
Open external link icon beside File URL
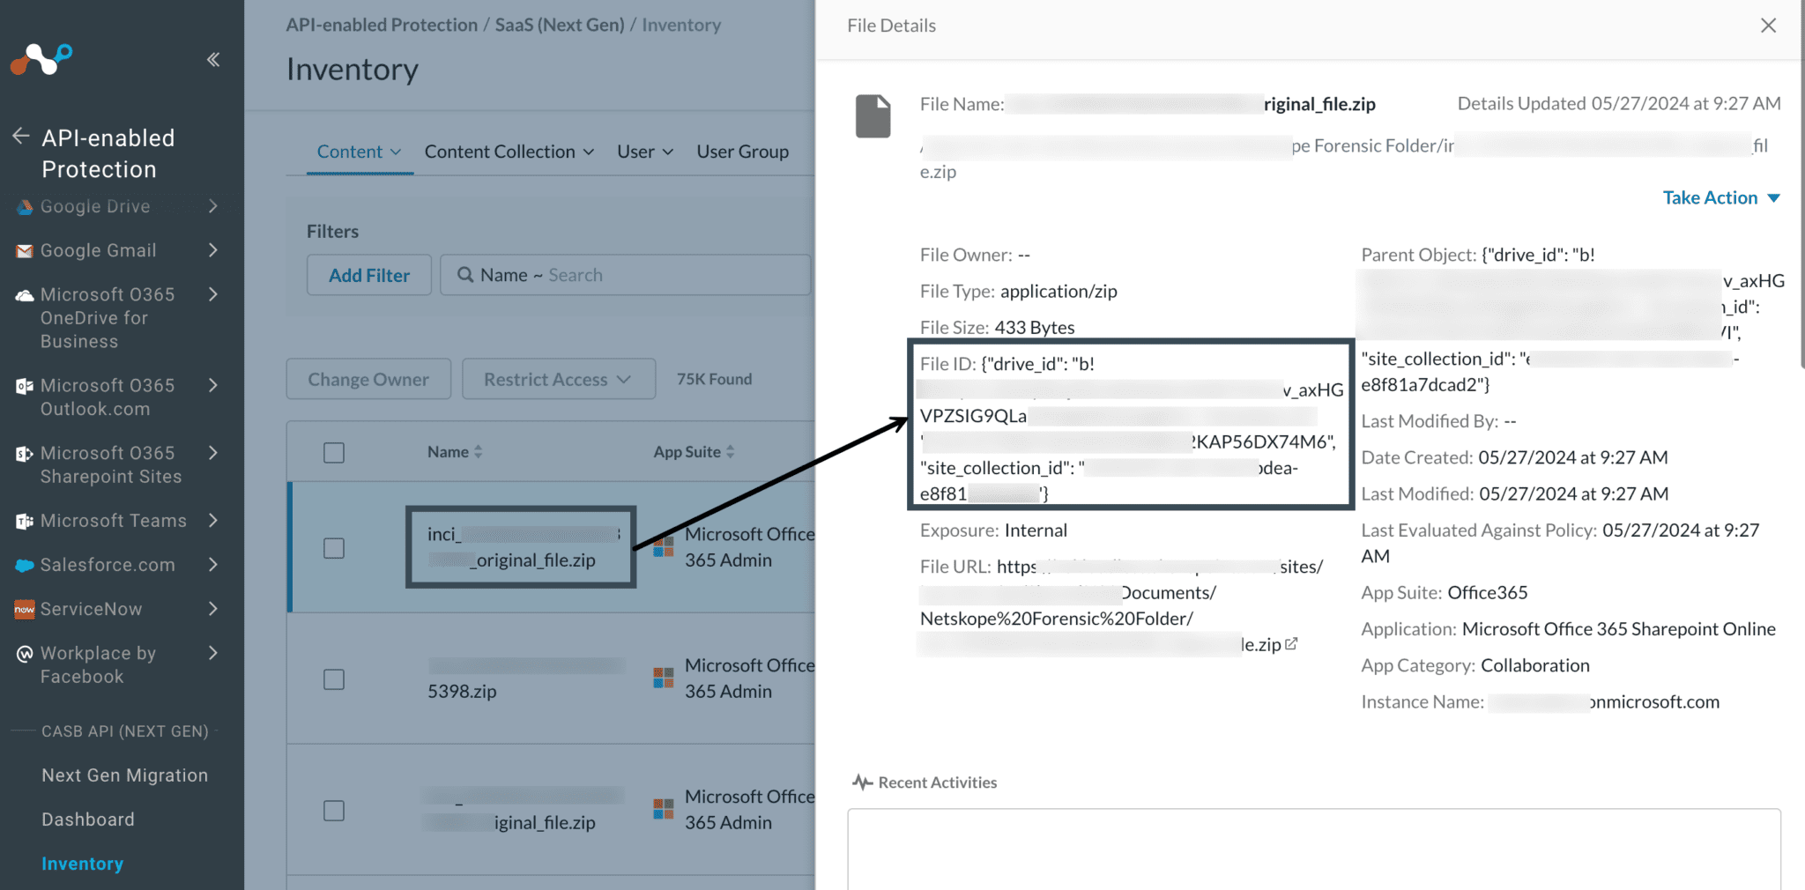(x=1291, y=644)
